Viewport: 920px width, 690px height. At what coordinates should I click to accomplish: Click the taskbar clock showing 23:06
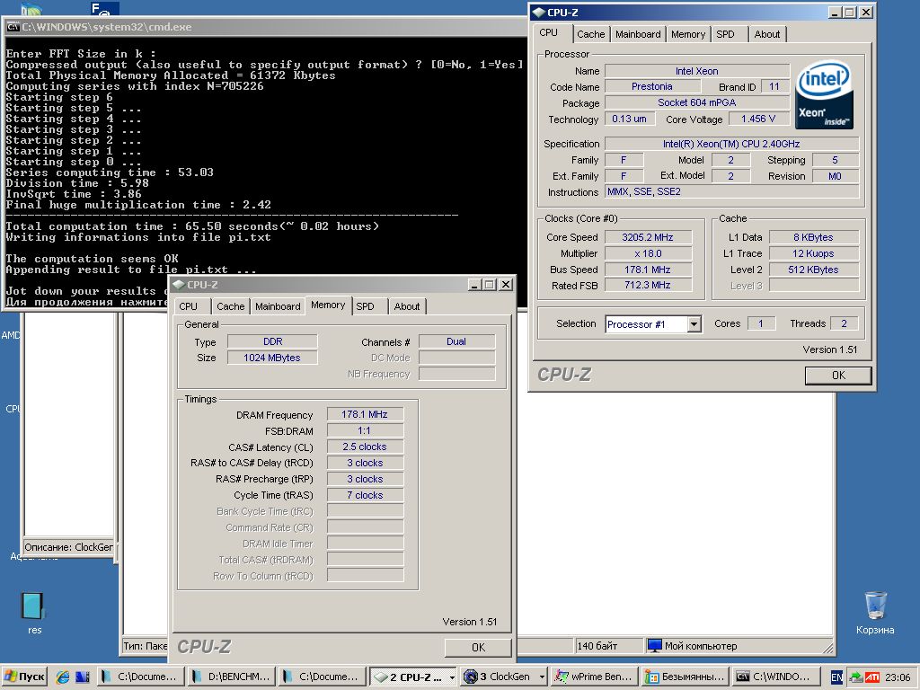click(898, 677)
